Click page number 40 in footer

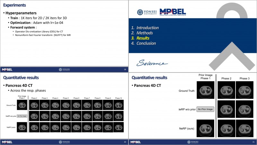(x=125, y=142)
